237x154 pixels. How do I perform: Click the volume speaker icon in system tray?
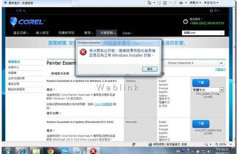pos(209,151)
